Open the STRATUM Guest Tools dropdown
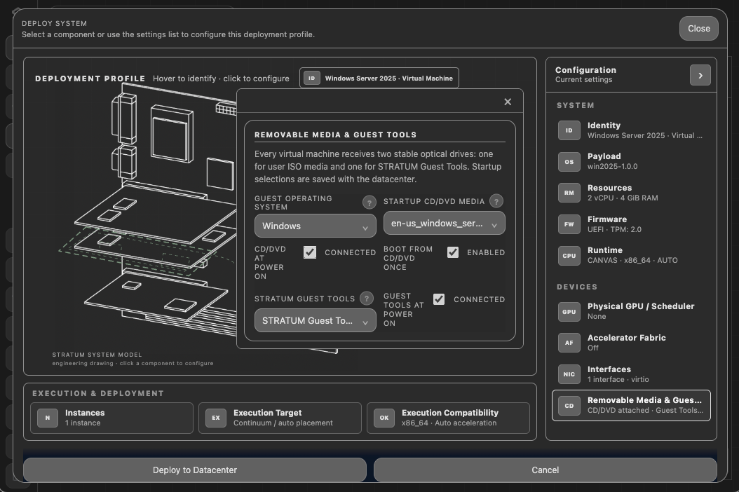The width and height of the screenshot is (739, 492). click(x=316, y=320)
